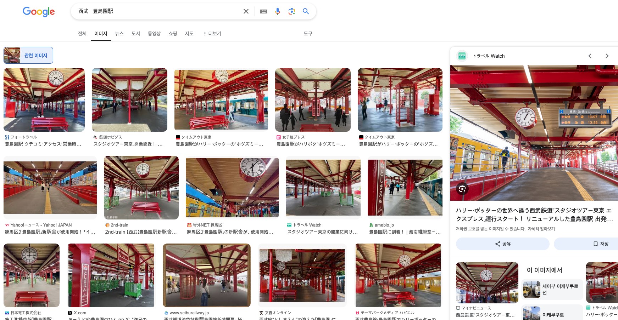618x320 pixels.
Task: Click 세이부 이케부쿠로 선 chip
Action: point(552,289)
